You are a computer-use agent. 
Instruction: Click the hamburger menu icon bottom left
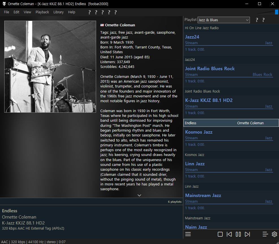coord(188,234)
